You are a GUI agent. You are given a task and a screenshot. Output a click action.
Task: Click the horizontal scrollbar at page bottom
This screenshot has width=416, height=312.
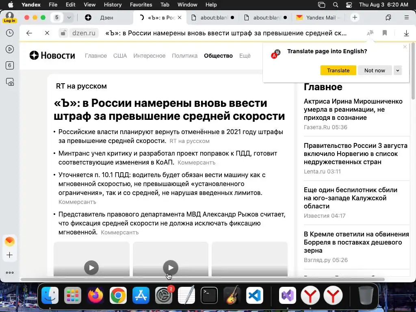[202, 279]
